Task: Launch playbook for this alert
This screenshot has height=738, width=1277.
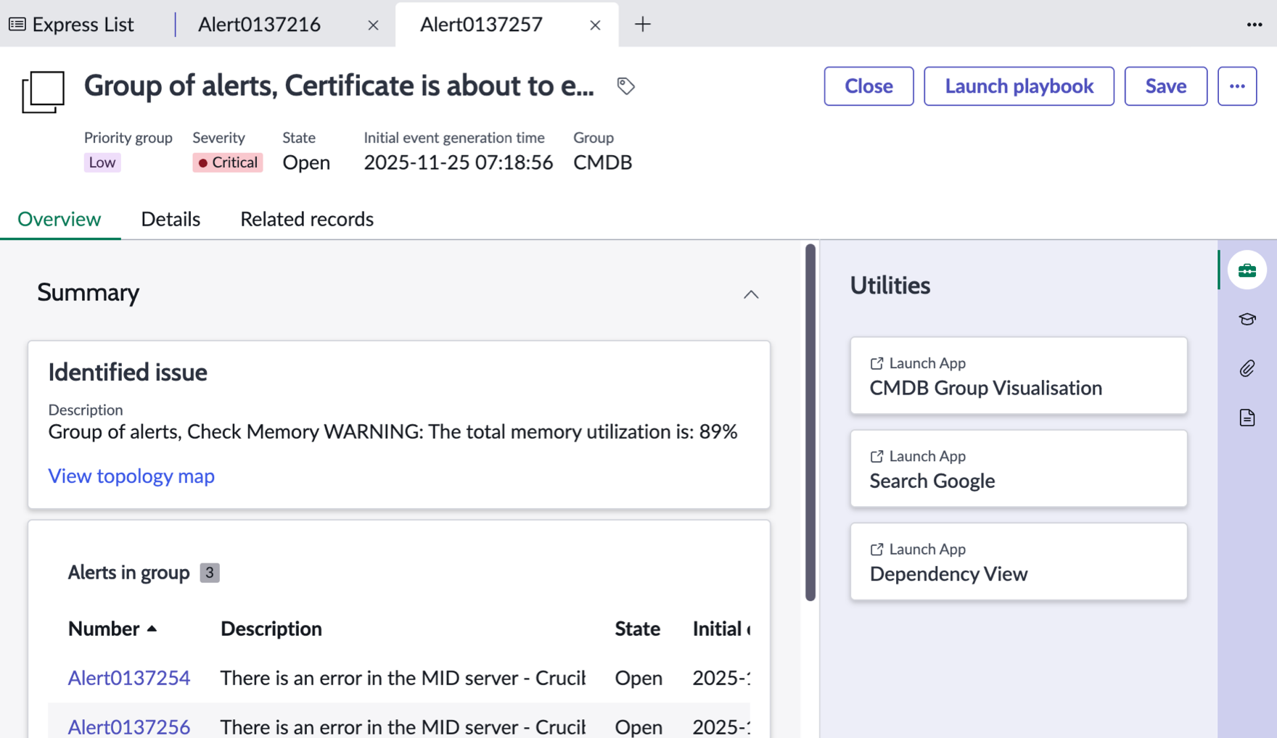Action: click(x=1019, y=86)
